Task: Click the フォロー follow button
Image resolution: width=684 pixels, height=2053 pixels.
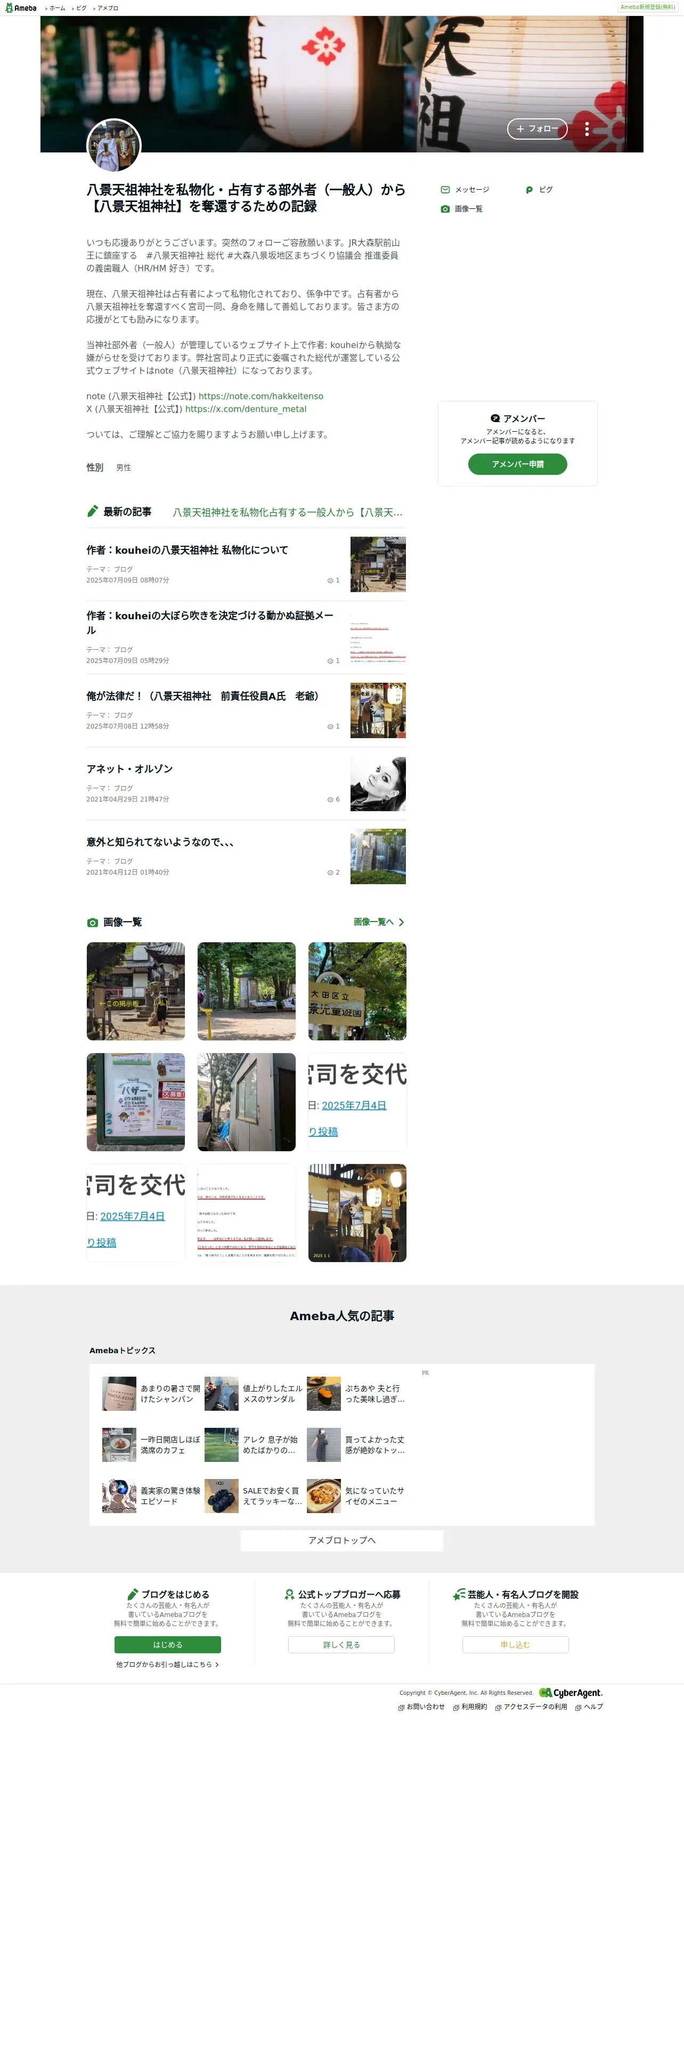Action: pos(538,128)
